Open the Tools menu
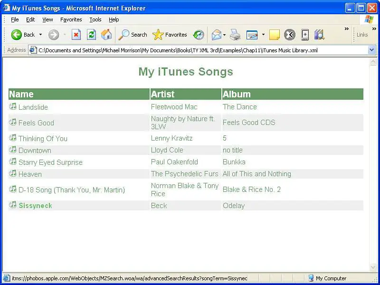This screenshot has height=285, width=380. click(x=95, y=19)
